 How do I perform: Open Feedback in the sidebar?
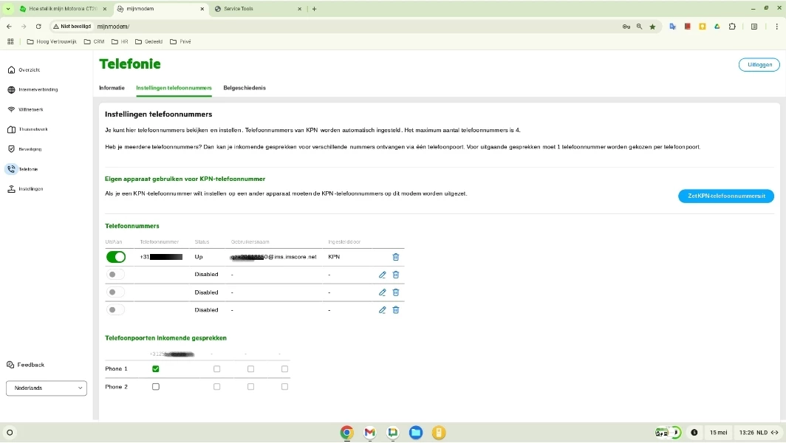pos(26,365)
